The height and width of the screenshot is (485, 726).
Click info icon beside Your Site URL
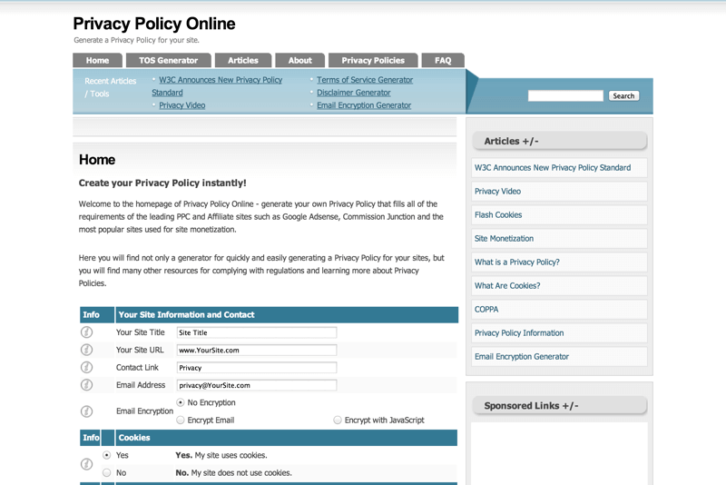pos(86,350)
